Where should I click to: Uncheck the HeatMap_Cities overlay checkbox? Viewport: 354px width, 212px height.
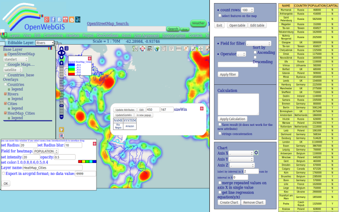click(x=5, y=113)
